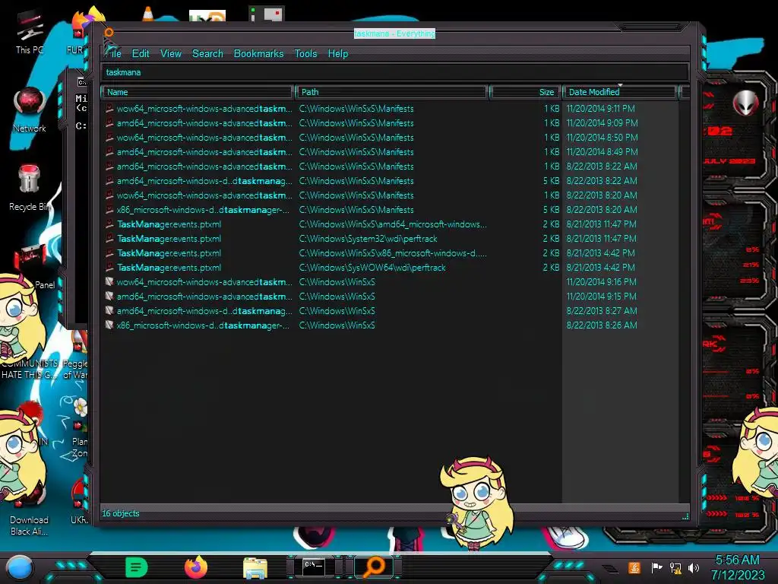Open the Search menu
Viewport: 778px width, 584px height.
[207, 54]
